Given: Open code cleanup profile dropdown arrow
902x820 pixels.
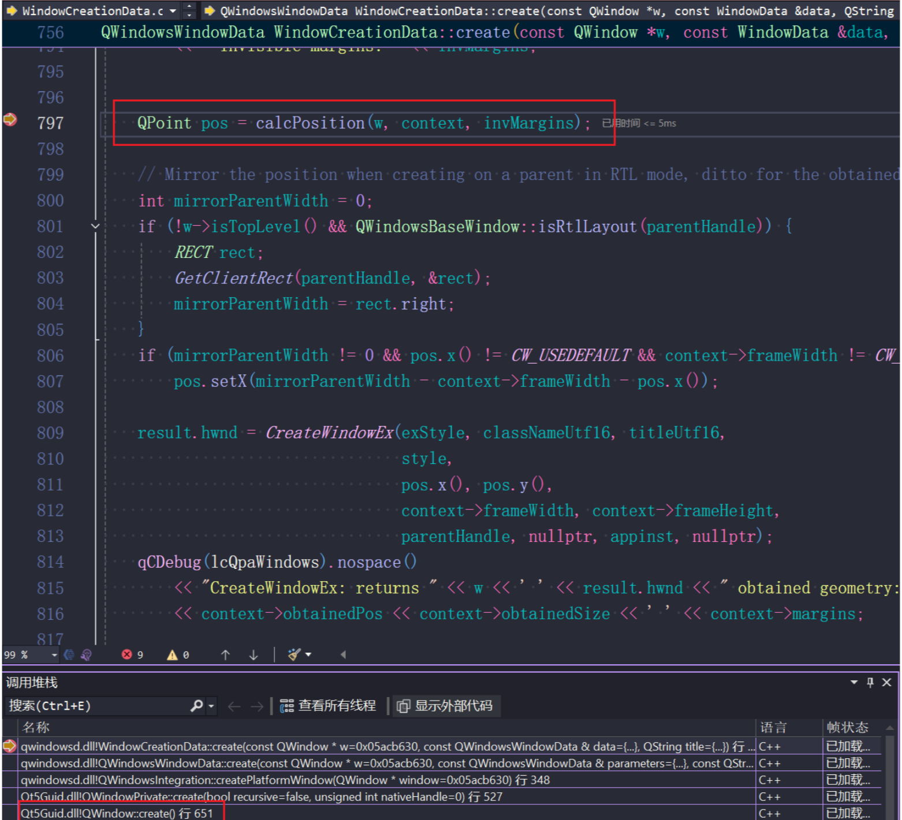Looking at the screenshot, I should 308,654.
